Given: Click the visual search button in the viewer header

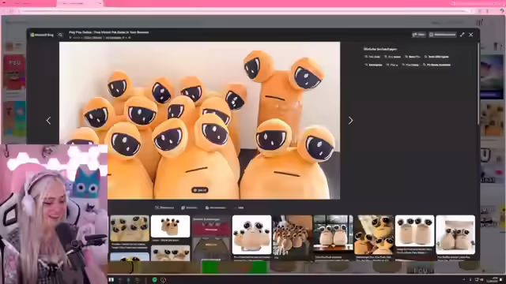Looking at the screenshot, I should (x=443, y=35).
